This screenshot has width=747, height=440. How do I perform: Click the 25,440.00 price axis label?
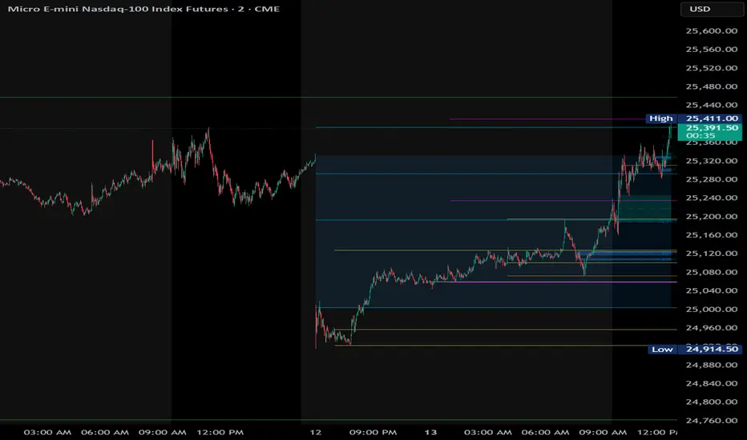tap(711, 105)
